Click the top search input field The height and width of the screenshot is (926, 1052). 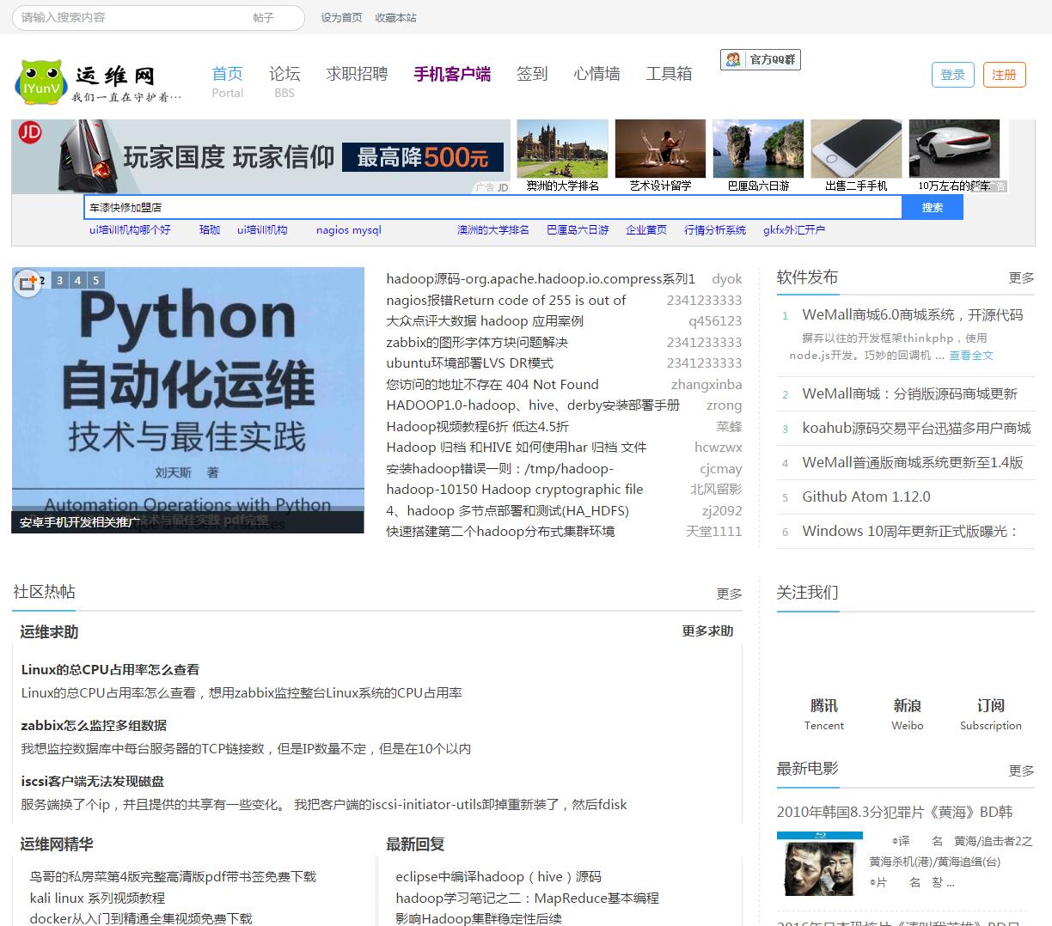[129, 18]
